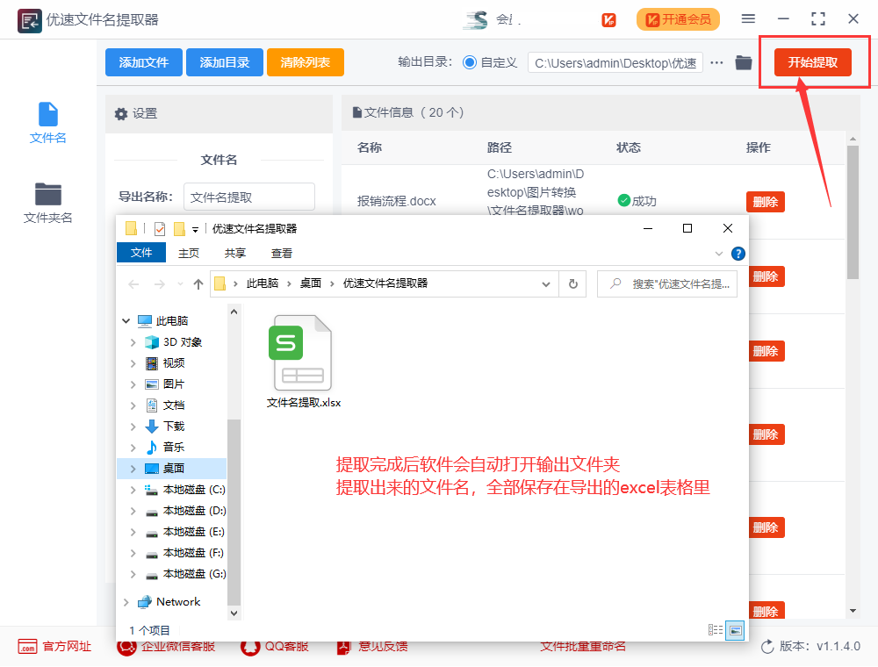Open 企业微信客服 support
Image resolution: width=878 pixels, height=667 pixels.
click(x=166, y=646)
